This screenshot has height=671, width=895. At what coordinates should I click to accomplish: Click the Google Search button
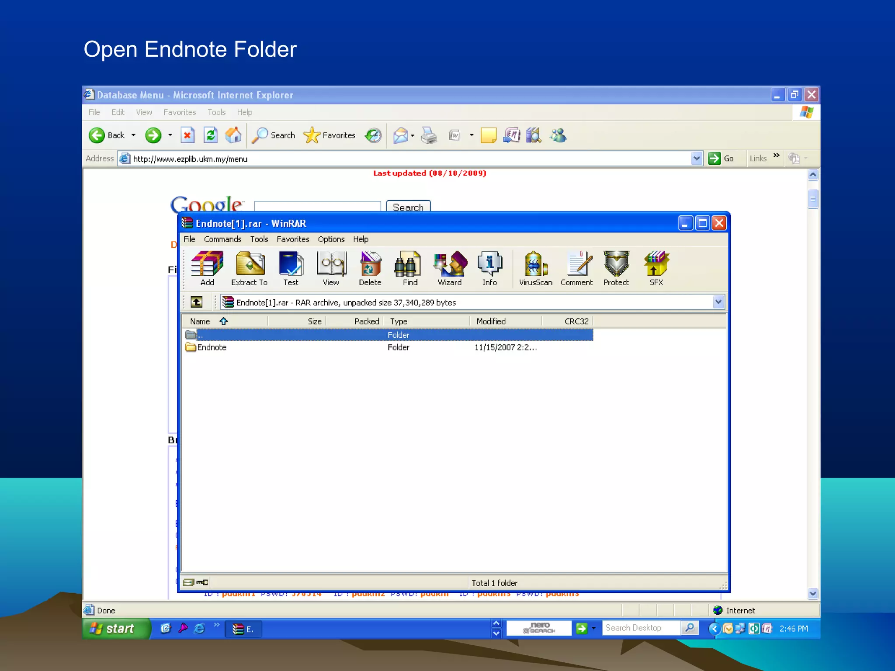coord(408,206)
